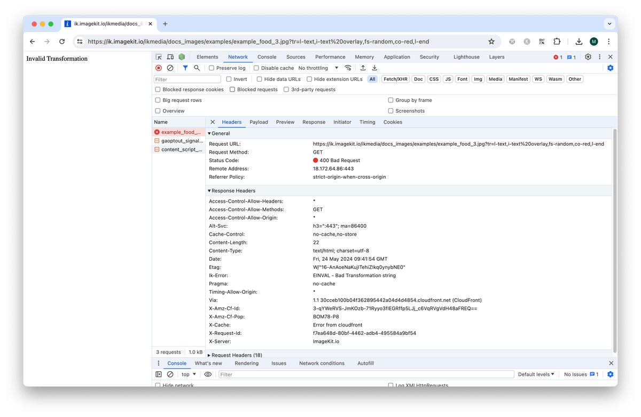This screenshot has height=417, width=641.
Task: Click the red error count badge
Action: pyautogui.click(x=558, y=57)
